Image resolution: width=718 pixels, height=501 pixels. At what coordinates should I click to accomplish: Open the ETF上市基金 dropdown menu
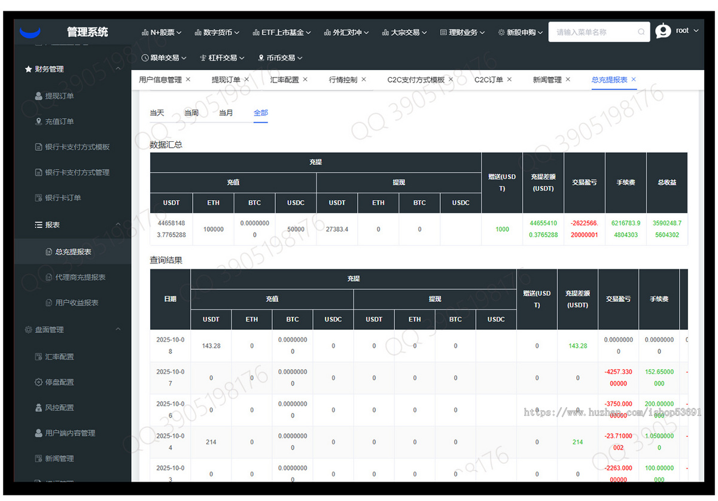[282, 32]
